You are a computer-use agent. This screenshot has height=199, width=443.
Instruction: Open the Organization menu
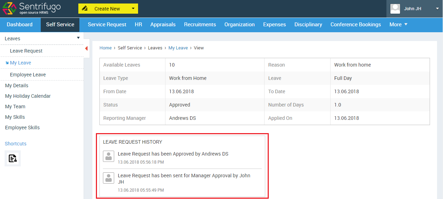click(240, 25)
